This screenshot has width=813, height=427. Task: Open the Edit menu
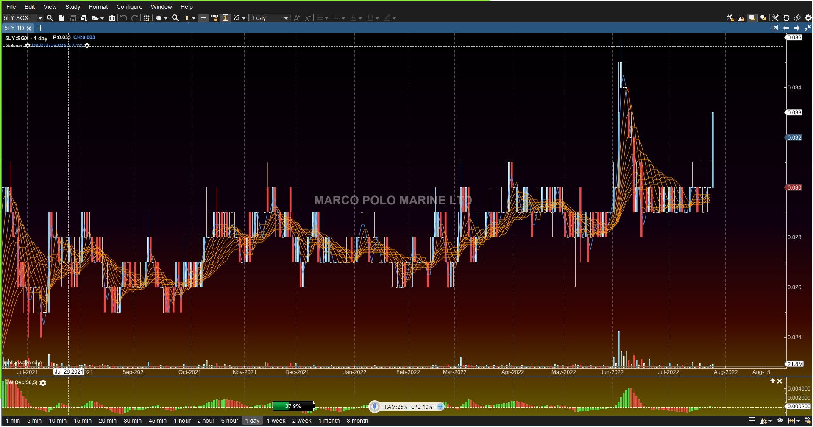30,7
